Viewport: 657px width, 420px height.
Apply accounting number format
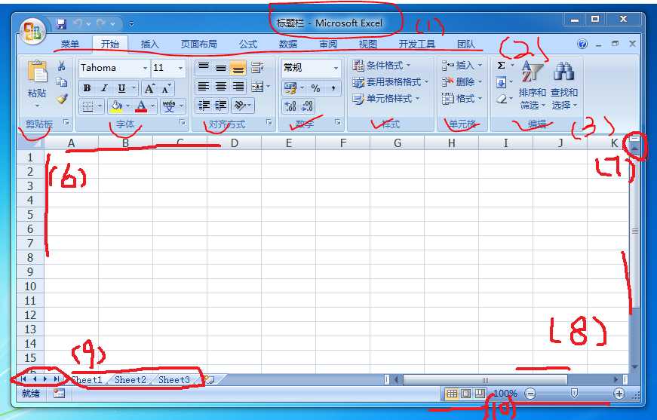click(x=290, y=88)
